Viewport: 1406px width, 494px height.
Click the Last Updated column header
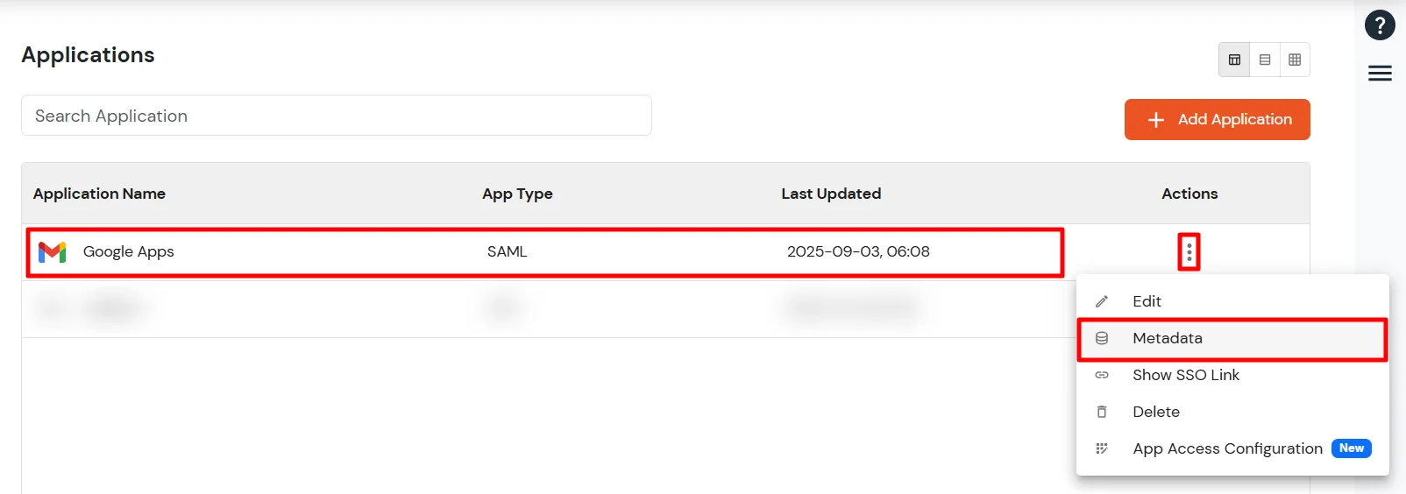click(x=831, y=194)
